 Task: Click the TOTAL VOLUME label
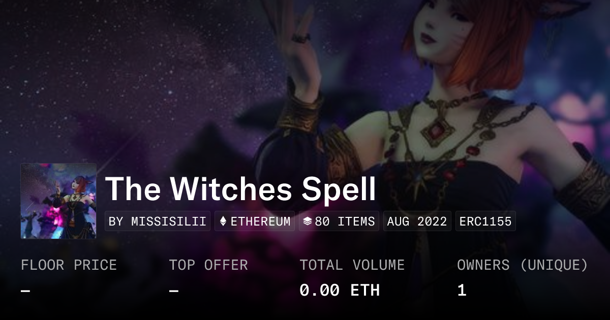(x=352, y=265)
